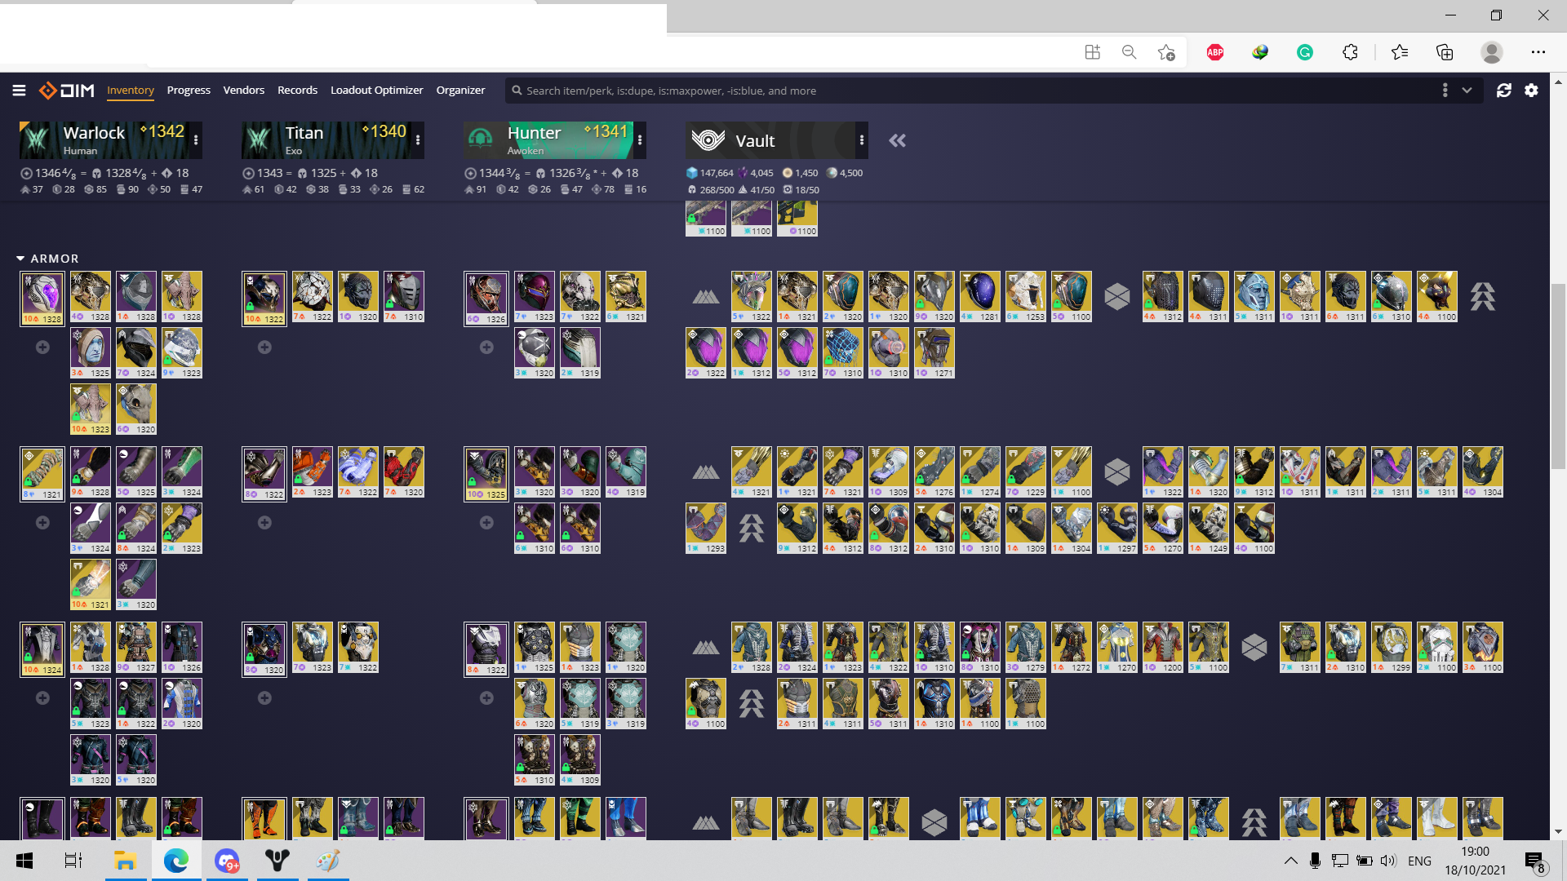Click the browser zoom magnifier icon
Screen dimensions: 1567x881
pyautogui.click(x=1130, y=52)
